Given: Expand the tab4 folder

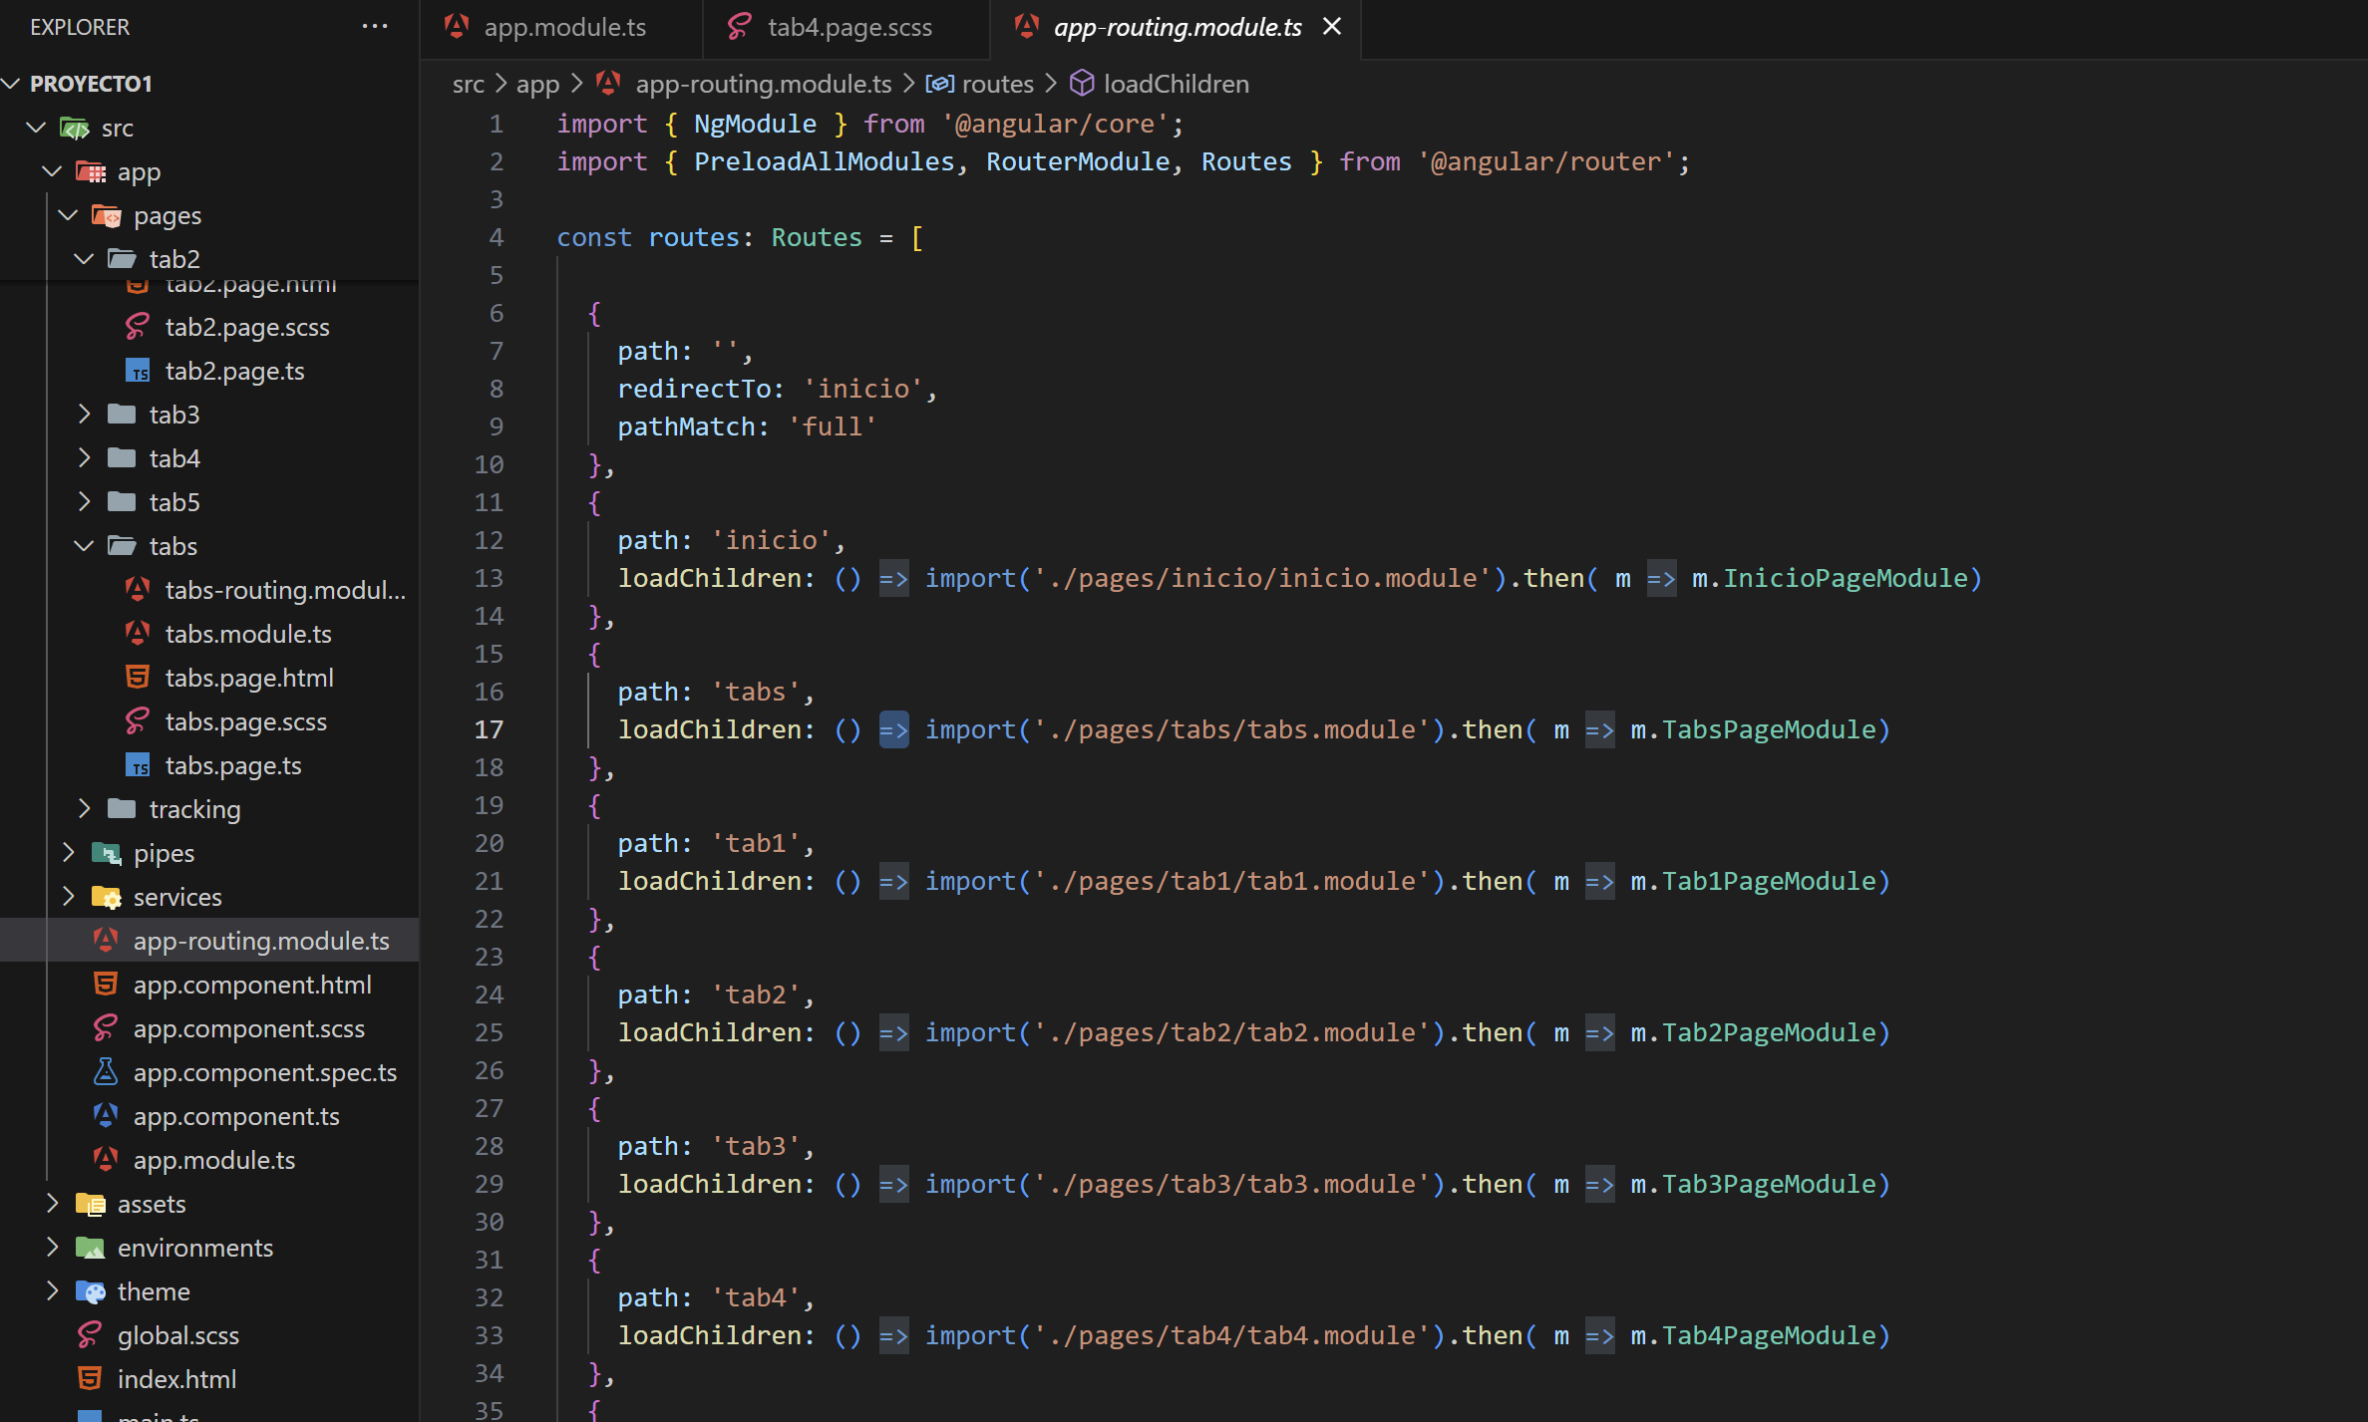Looking at the screenshot, I should [85, 458].
